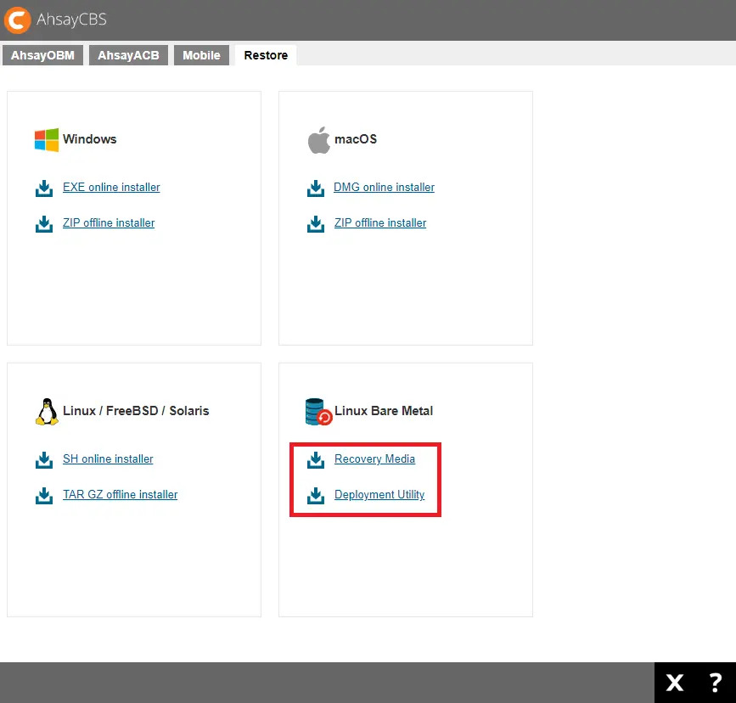Switch to the AhsayOBM tab

(x=42, y=55)
